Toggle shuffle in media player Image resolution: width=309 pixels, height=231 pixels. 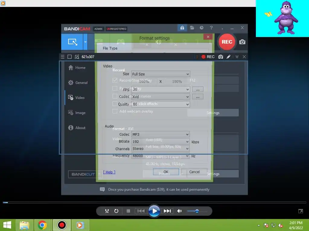pos(107,211)
